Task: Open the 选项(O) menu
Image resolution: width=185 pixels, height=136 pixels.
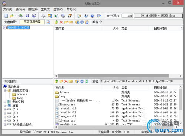Action: click(x=58, y=9)
